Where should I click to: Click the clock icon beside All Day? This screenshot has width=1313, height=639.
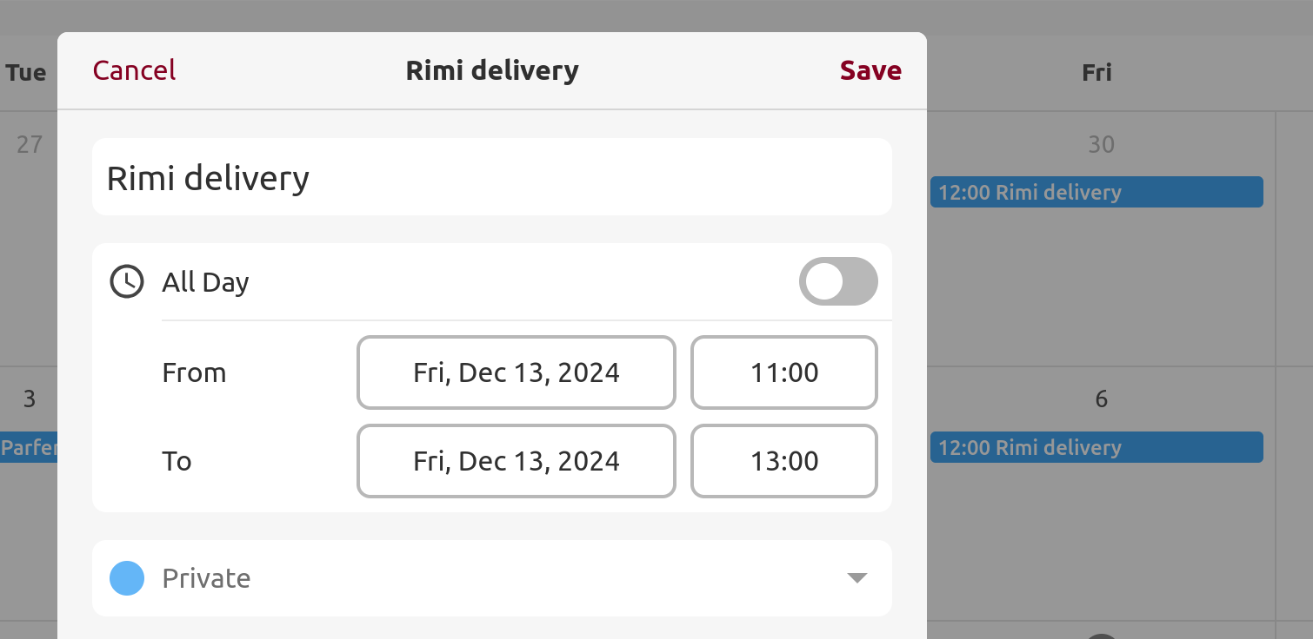tap(127, 282)
